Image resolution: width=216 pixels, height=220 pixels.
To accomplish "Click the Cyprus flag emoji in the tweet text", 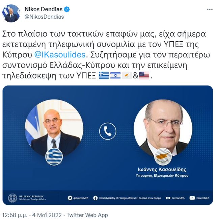I will (x=127, y=75).
